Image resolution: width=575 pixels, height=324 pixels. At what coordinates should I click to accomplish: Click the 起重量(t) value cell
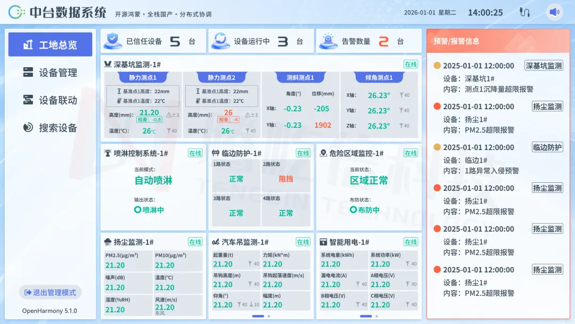click(x=236, y=260)
